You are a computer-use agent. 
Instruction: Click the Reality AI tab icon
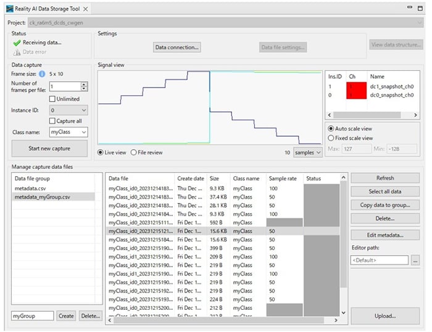9,9
